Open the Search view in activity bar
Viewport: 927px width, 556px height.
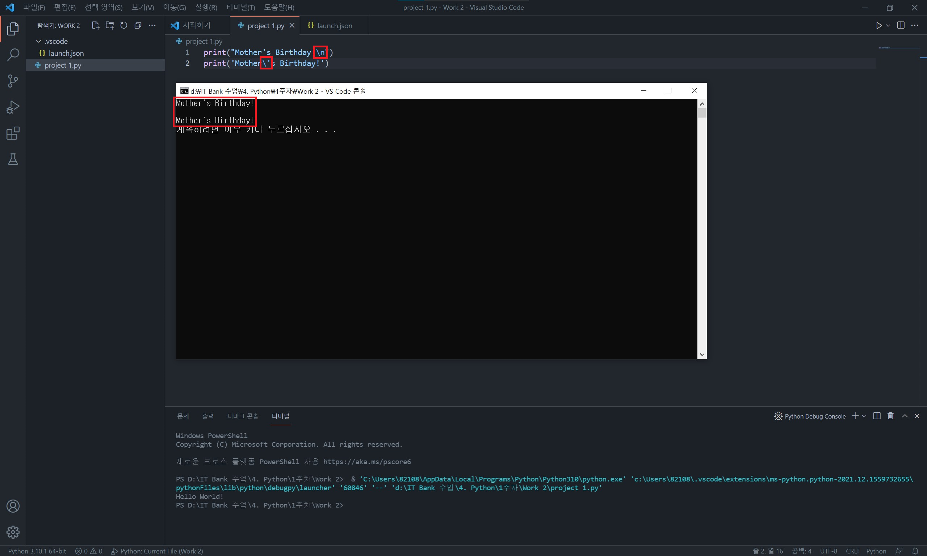click(x=13, y=55)
